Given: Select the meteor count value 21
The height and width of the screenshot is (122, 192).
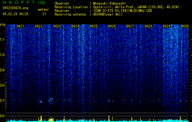Looking at the screenshot, I should coord(44,14).
